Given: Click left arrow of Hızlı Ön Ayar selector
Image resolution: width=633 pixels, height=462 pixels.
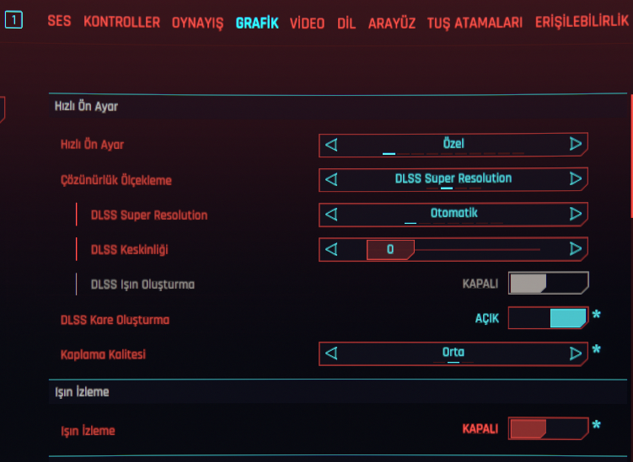Looking at the screenshot, I should point(331,145).
